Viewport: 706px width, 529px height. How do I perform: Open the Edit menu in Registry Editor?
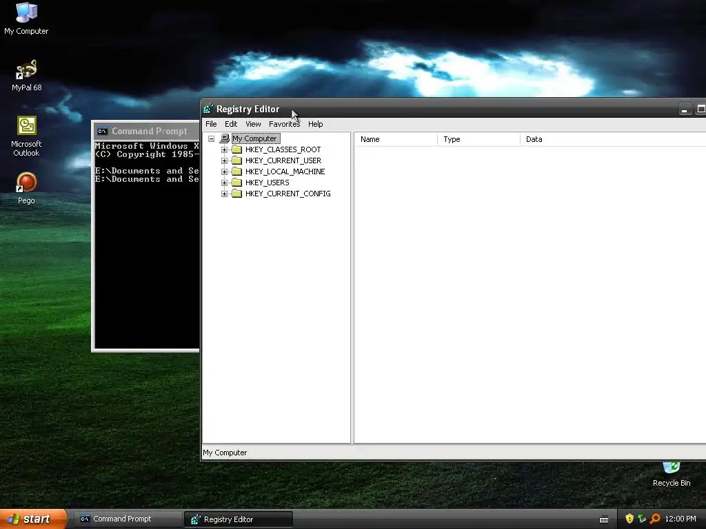coord(231,124)
